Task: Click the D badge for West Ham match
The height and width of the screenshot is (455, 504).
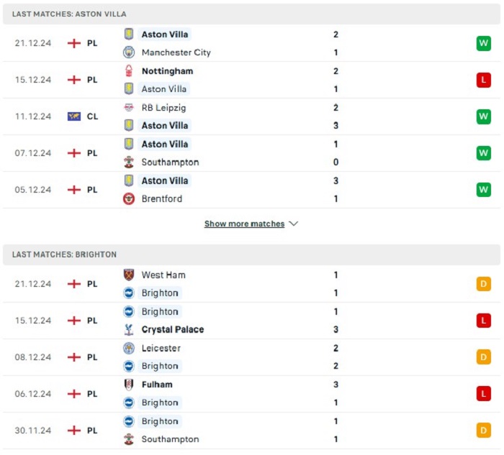Action: coord(483,284)
